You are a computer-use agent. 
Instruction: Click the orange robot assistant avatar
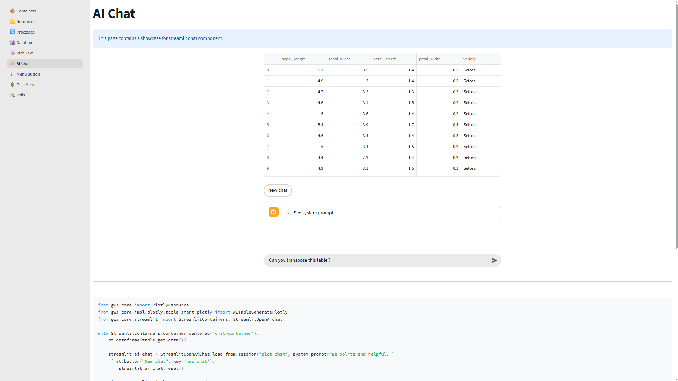273,212
